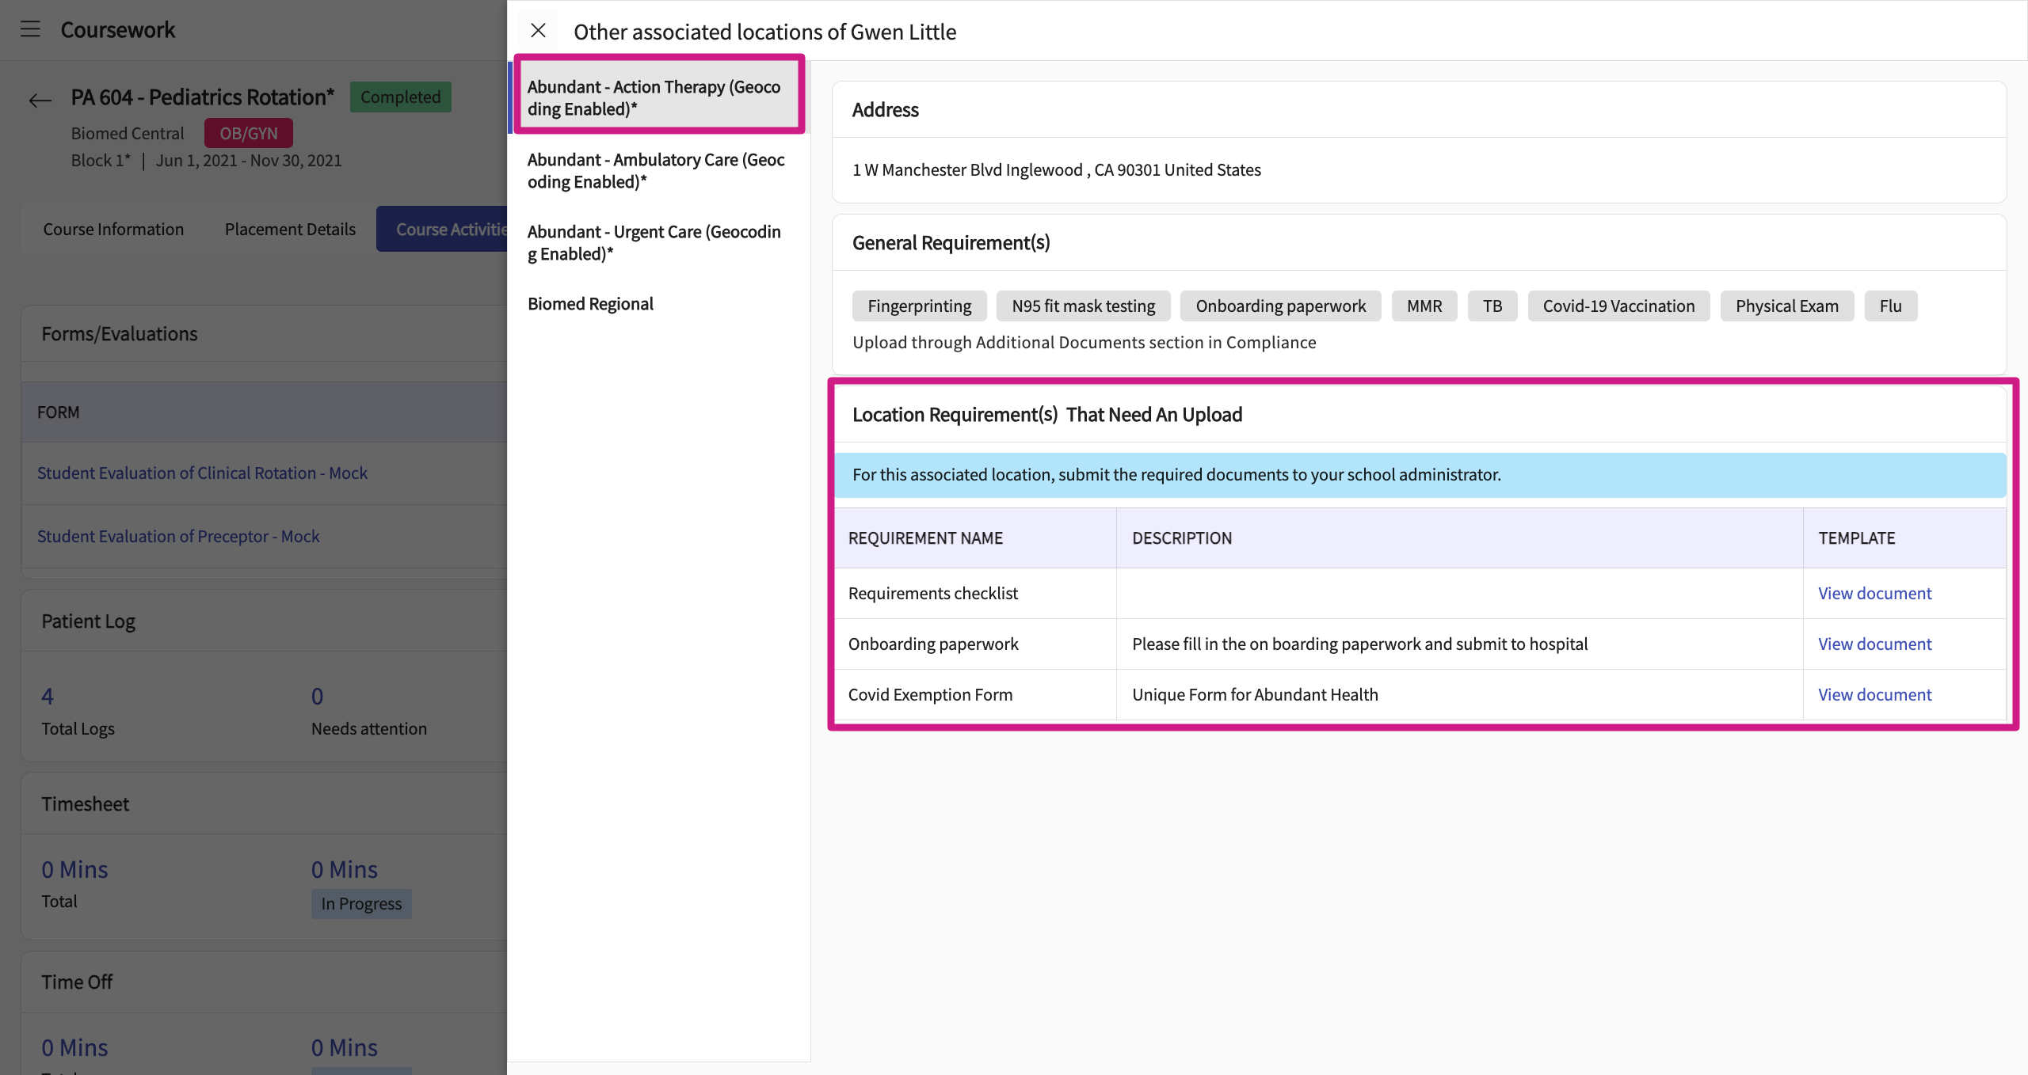This screenshot has width=2028, height=1075.
Task: Open the hamburger navigation menu
Action: [x=30, y=29]
